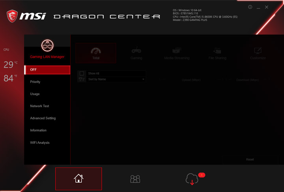Select the Gaming gamepad tab
284x192 pixels.
point(136,53)
